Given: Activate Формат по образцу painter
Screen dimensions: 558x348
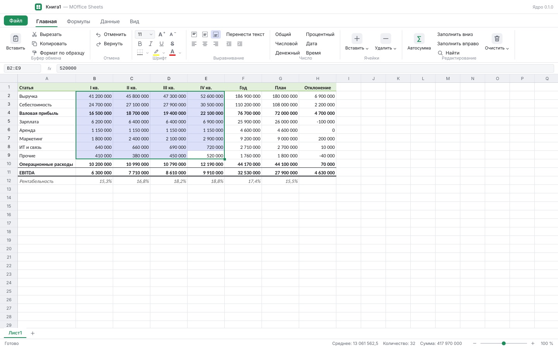Looking at the screenshot, I should coord(58,53).
